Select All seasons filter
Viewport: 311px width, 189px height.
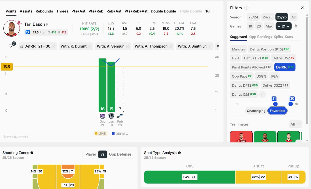coord(293,17)
